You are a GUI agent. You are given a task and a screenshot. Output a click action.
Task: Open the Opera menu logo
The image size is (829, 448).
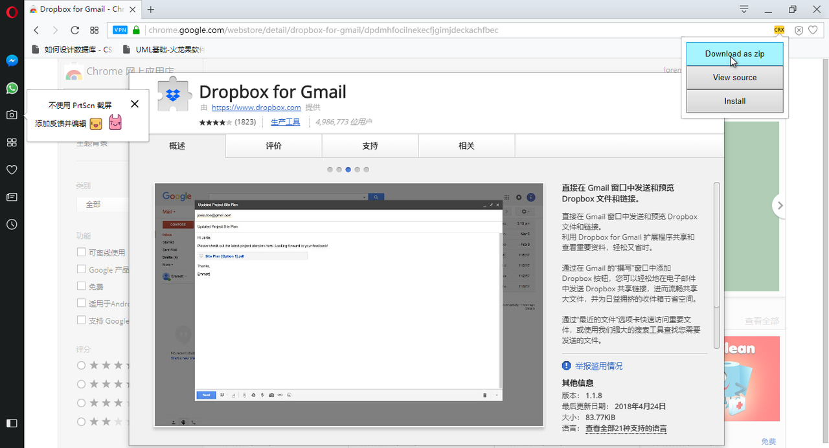(x=11, y=12)
